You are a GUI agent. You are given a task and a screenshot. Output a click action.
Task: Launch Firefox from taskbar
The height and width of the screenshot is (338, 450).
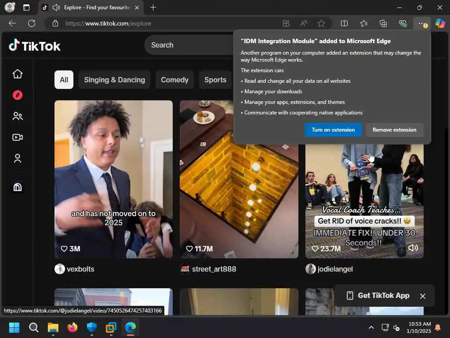pyautogui.click(x=73, y=327)
